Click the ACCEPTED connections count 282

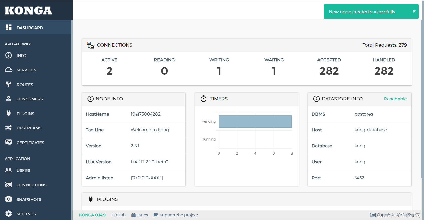[329, 71]
